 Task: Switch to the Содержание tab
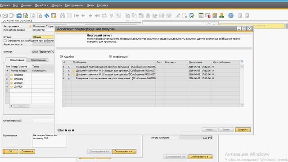coord(17,60)
